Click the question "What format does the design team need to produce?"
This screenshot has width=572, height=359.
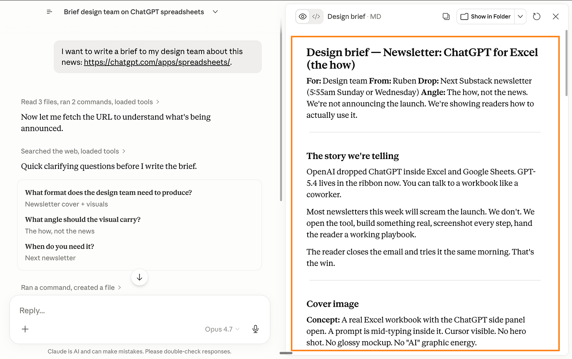tap(108, 192)
